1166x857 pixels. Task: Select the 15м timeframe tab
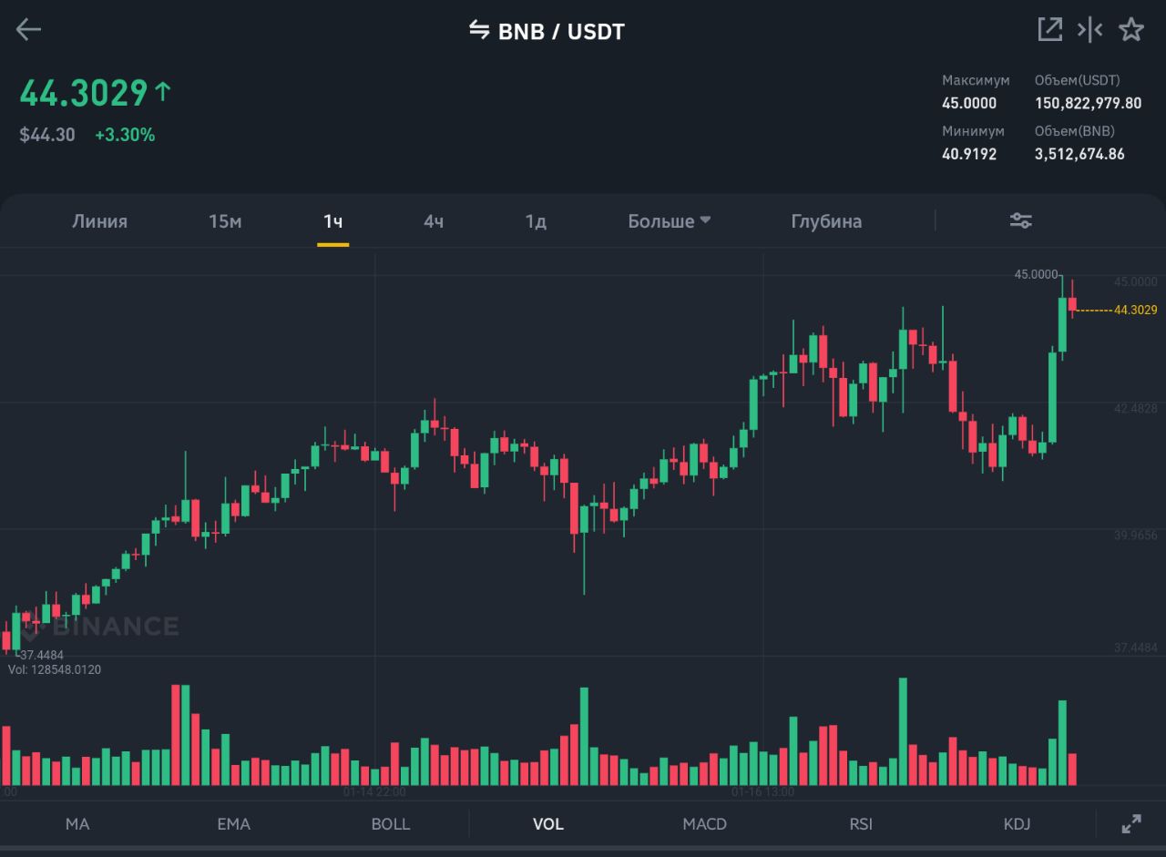pos(225,221)
